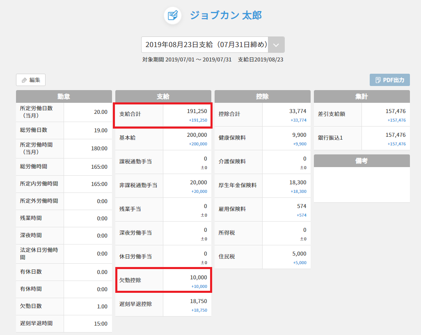The height and width of the screenshot is (335, 421).
Task: Click the chevron arrow of the period selector
Action: pyautogui.click(x=276, y=45)
